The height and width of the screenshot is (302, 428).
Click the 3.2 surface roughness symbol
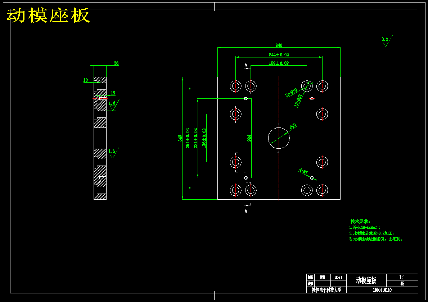tap(387, 41)
